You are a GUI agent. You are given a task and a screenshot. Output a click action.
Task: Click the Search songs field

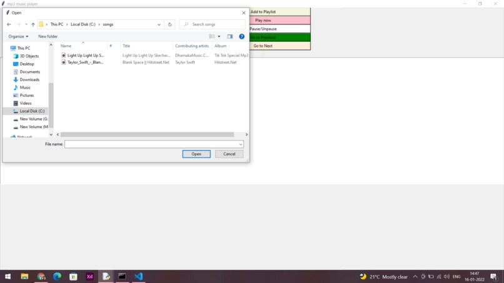click(212, 24)
